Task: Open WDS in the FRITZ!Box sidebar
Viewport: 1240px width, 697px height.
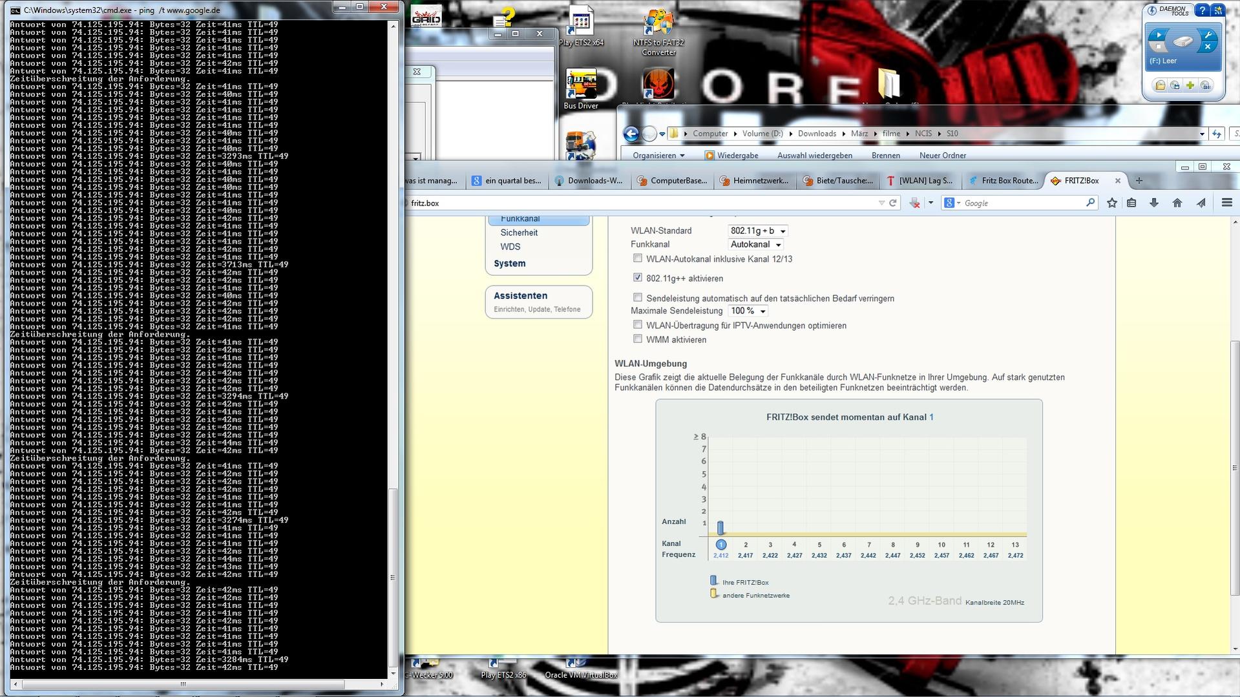Action: point(510,247)
